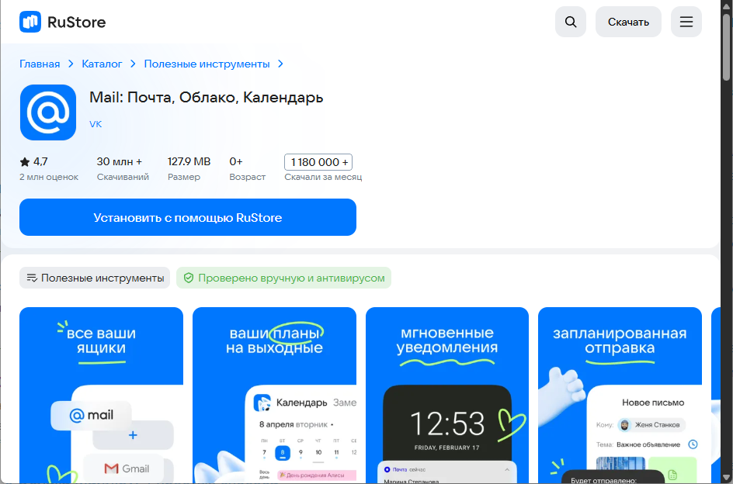Image resolution: width=733 pixels, height=484 pixels.
Task: Click chevron after Каталог breadcrumb
Action: (x=133, y=64)
